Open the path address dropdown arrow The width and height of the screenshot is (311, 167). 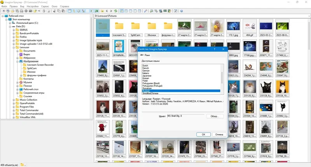309,16
